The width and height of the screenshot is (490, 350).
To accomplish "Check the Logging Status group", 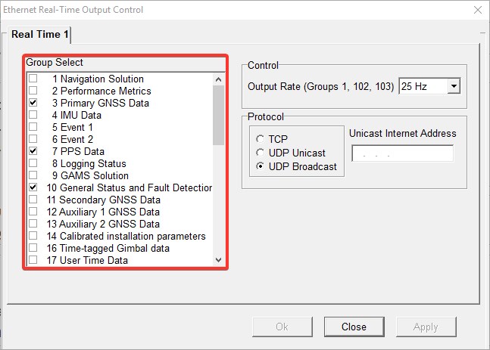I will pyautogui.click(x=33, y=163).
